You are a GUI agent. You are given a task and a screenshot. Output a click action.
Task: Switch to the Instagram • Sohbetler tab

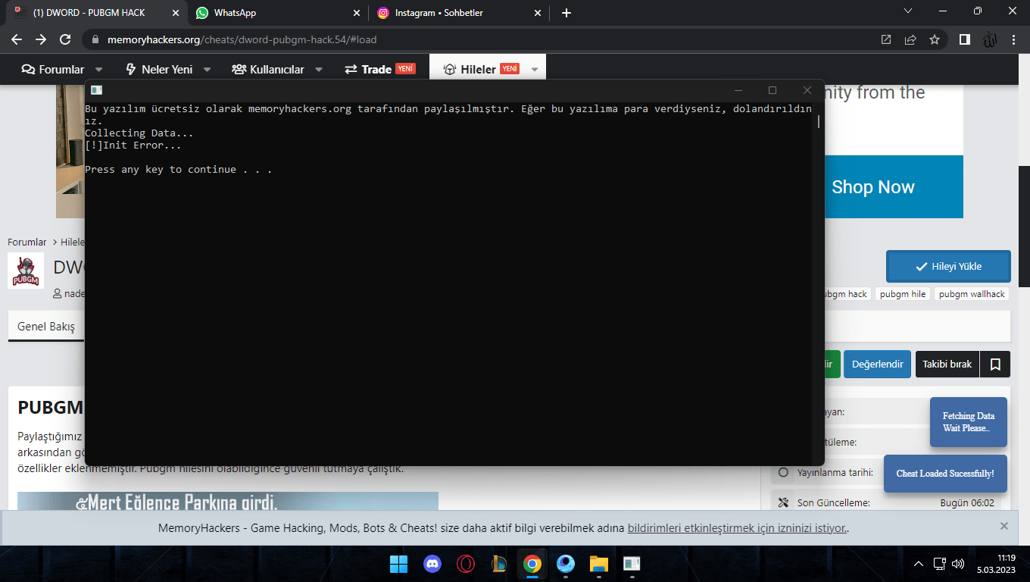pos(458,13)
